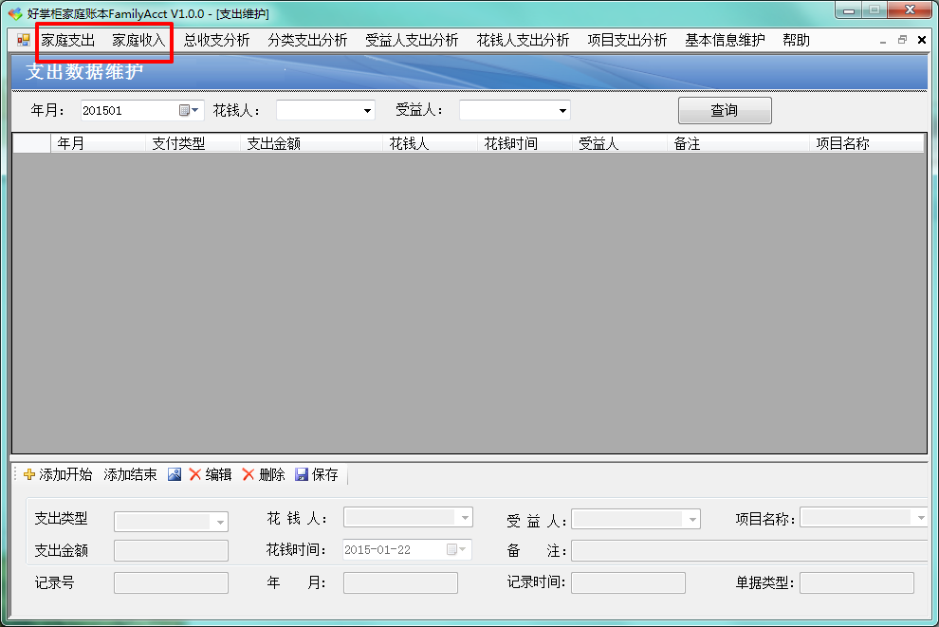Click the picture icon in bottom toolbar

(175, 474)
